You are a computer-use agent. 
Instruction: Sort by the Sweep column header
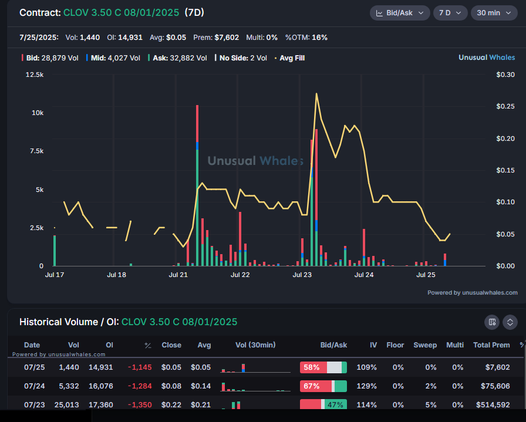[x=425, y=345]
